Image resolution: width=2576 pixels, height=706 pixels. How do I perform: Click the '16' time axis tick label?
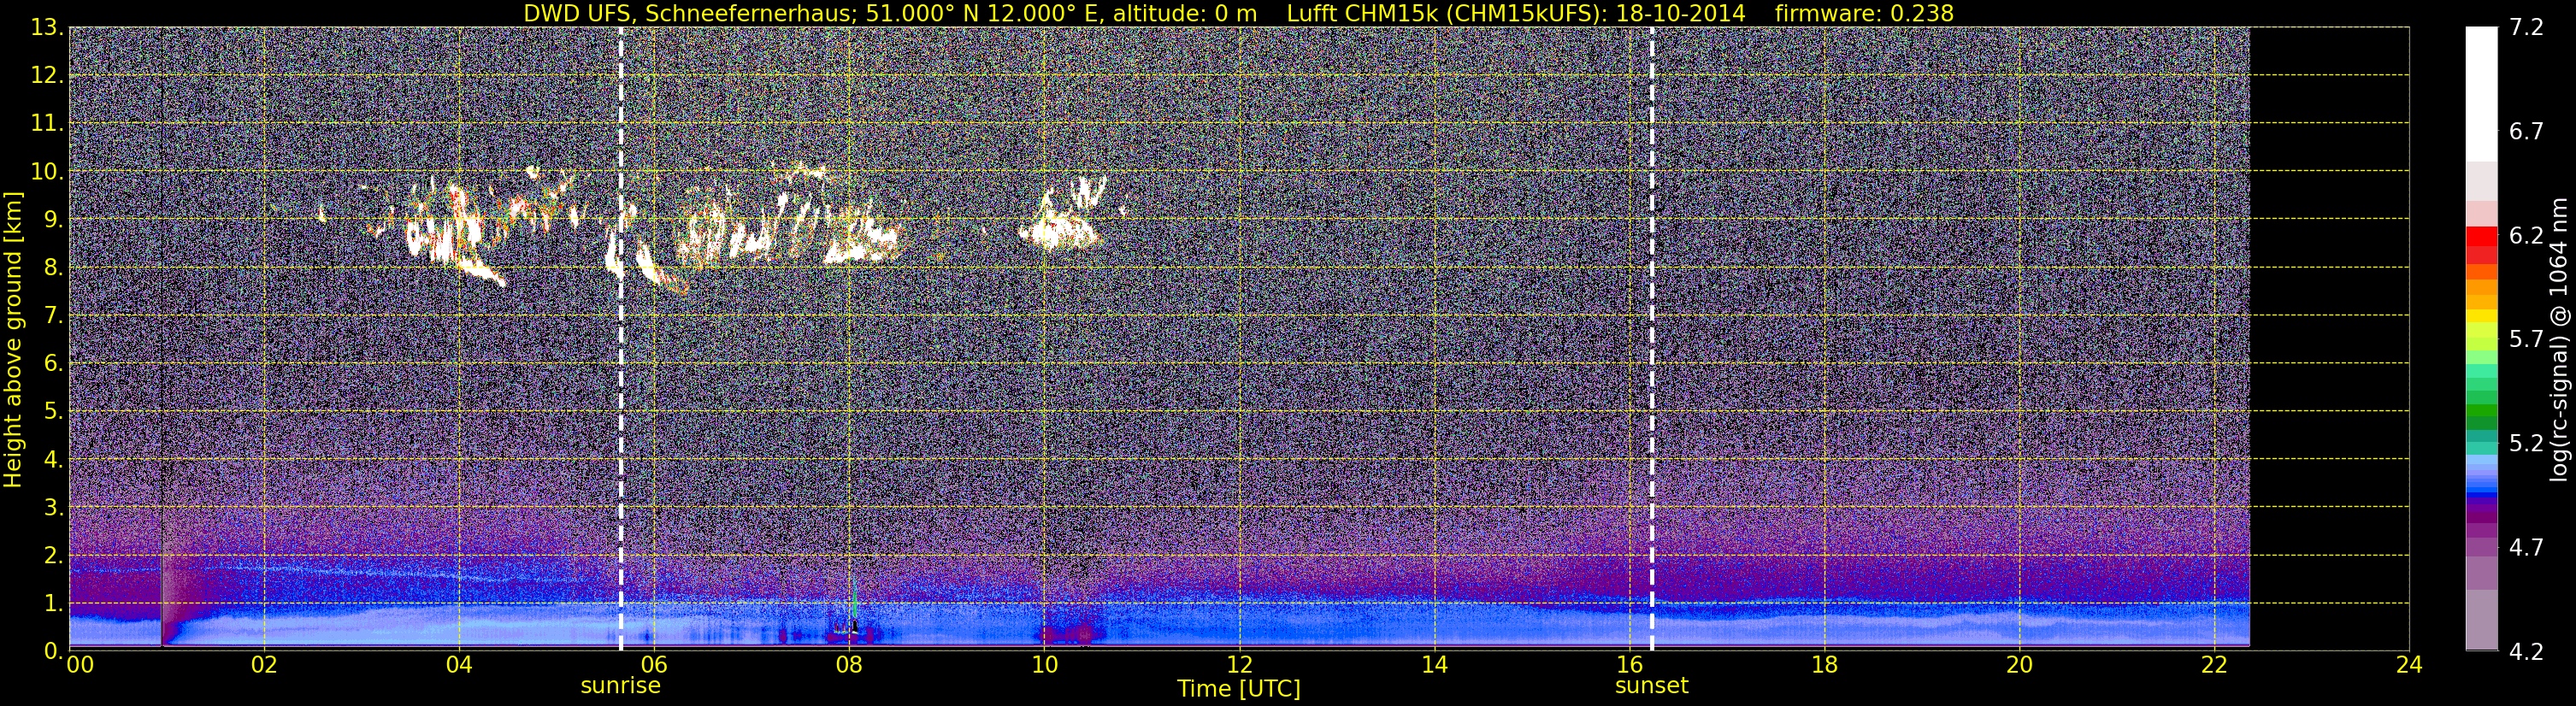coord(1629,665)
